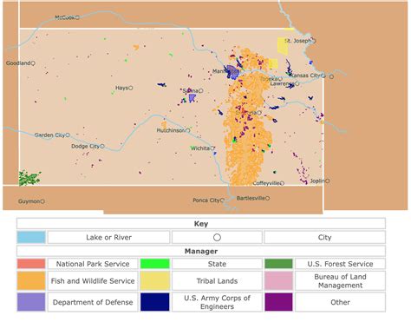
Task: Click the 'Bureau of Land Management' label
Action: click(x=340, y=281)
